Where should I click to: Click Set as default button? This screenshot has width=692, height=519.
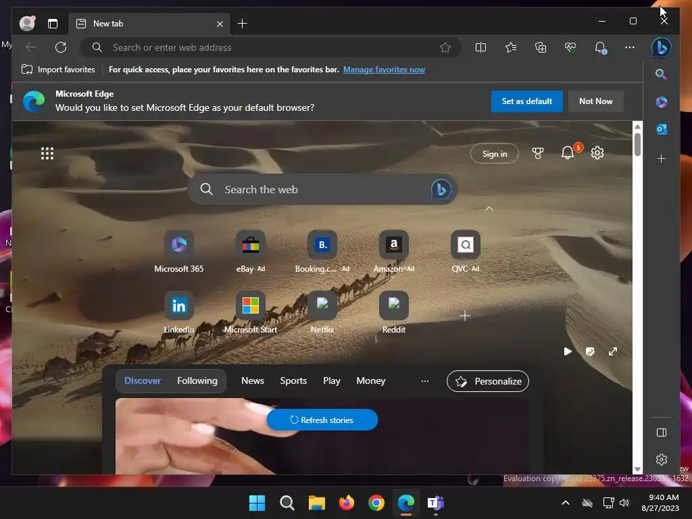coord(526,101)
